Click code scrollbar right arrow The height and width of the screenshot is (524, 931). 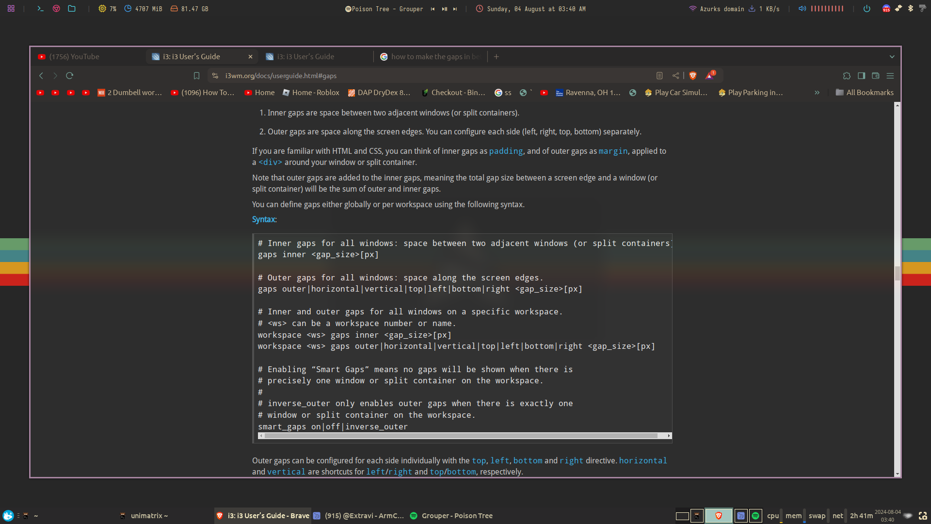coord(669,436)
